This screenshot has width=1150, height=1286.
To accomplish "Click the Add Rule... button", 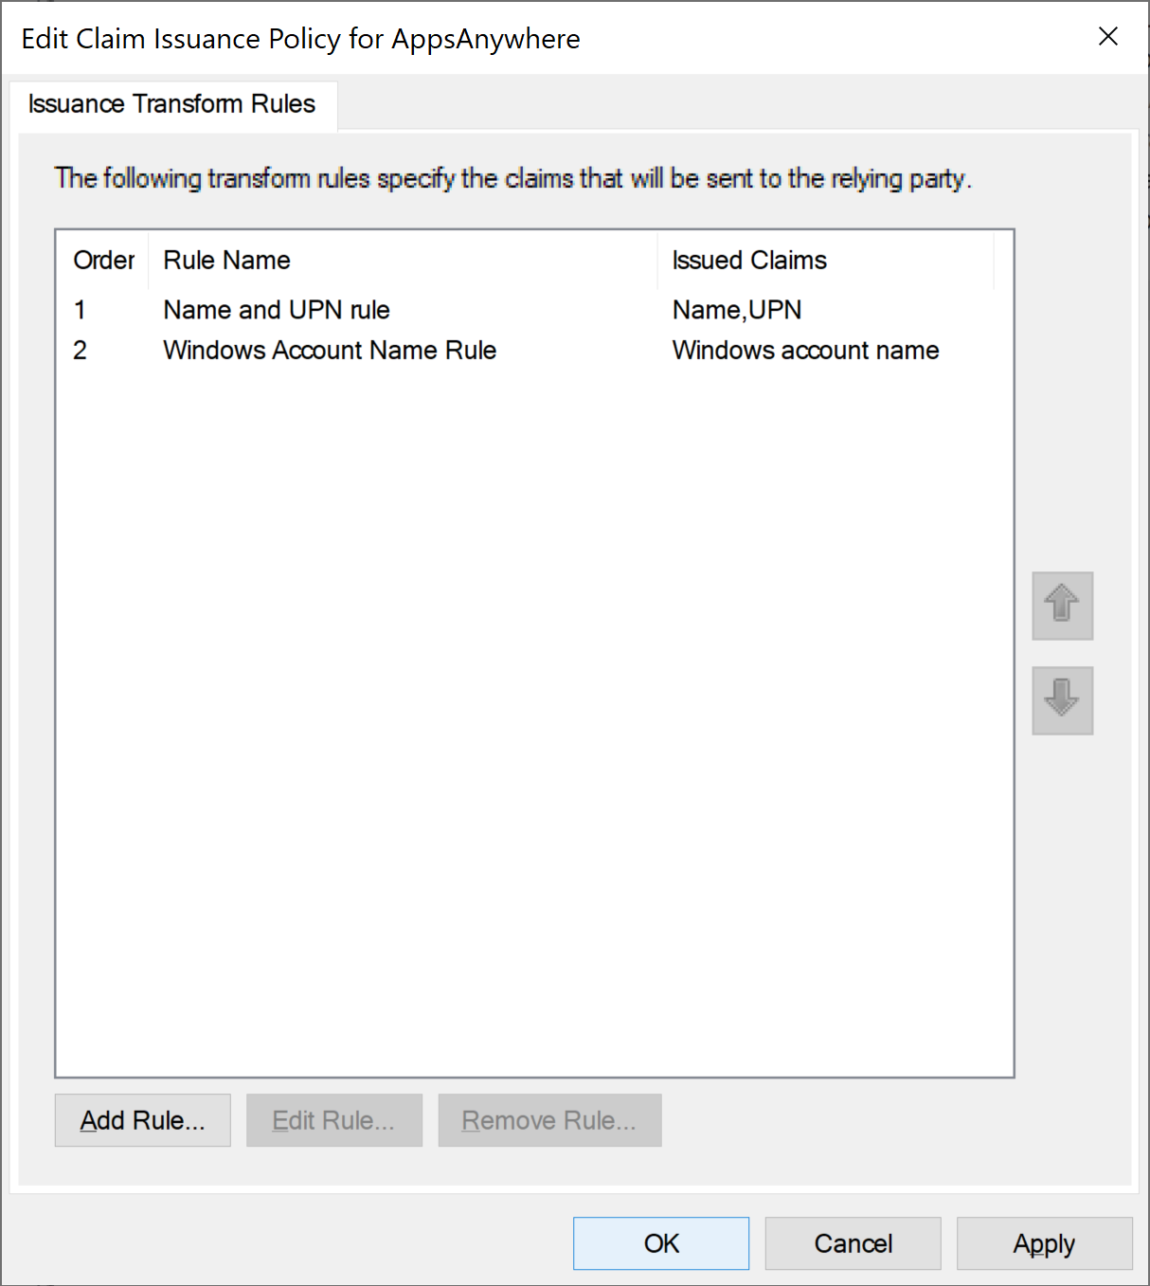I will click(142, 1120).
